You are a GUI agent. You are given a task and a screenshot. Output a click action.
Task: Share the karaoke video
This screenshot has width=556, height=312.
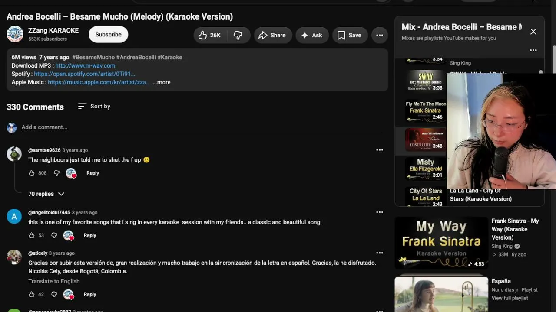click(272, 36)
